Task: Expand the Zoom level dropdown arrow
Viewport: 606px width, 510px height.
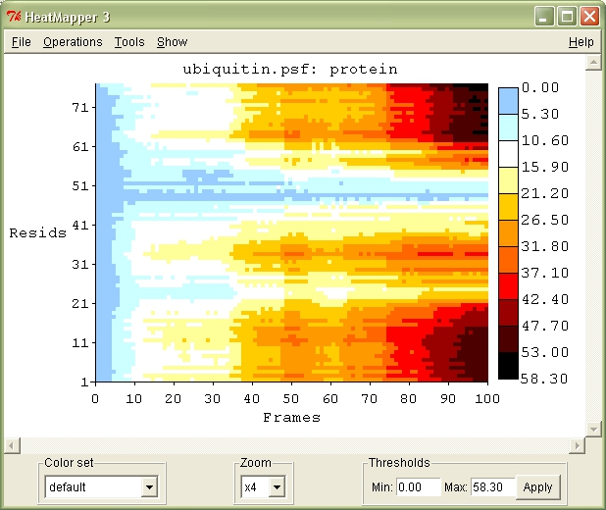Action: tap(276, 486)
